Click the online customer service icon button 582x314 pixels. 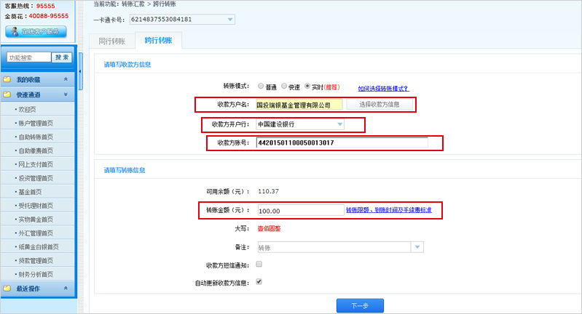pos(36,31)
